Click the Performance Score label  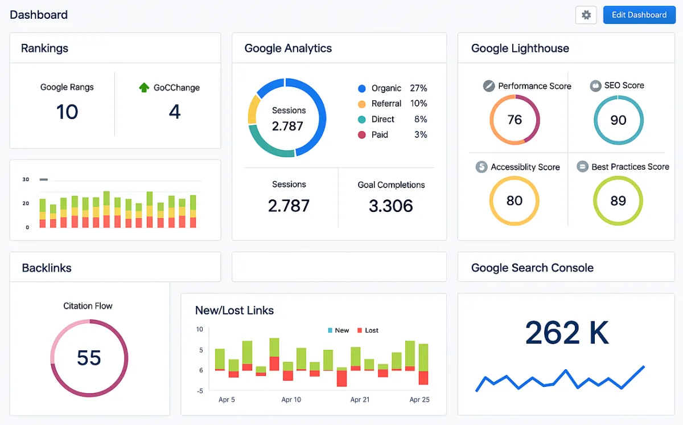click(x=534, y=86)
